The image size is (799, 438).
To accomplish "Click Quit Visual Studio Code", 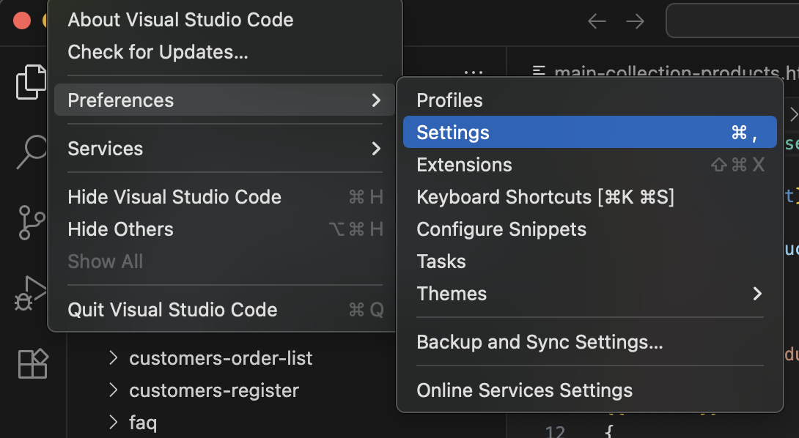I will pos(172,310).
